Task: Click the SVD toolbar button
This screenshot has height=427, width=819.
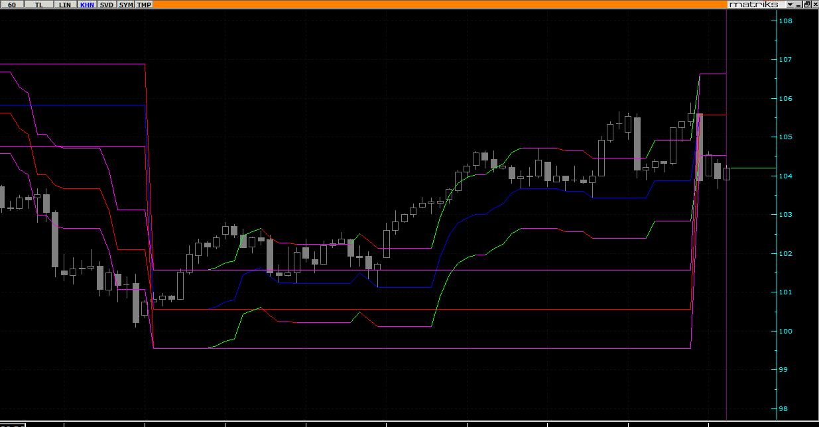Action: click(106, 4)
